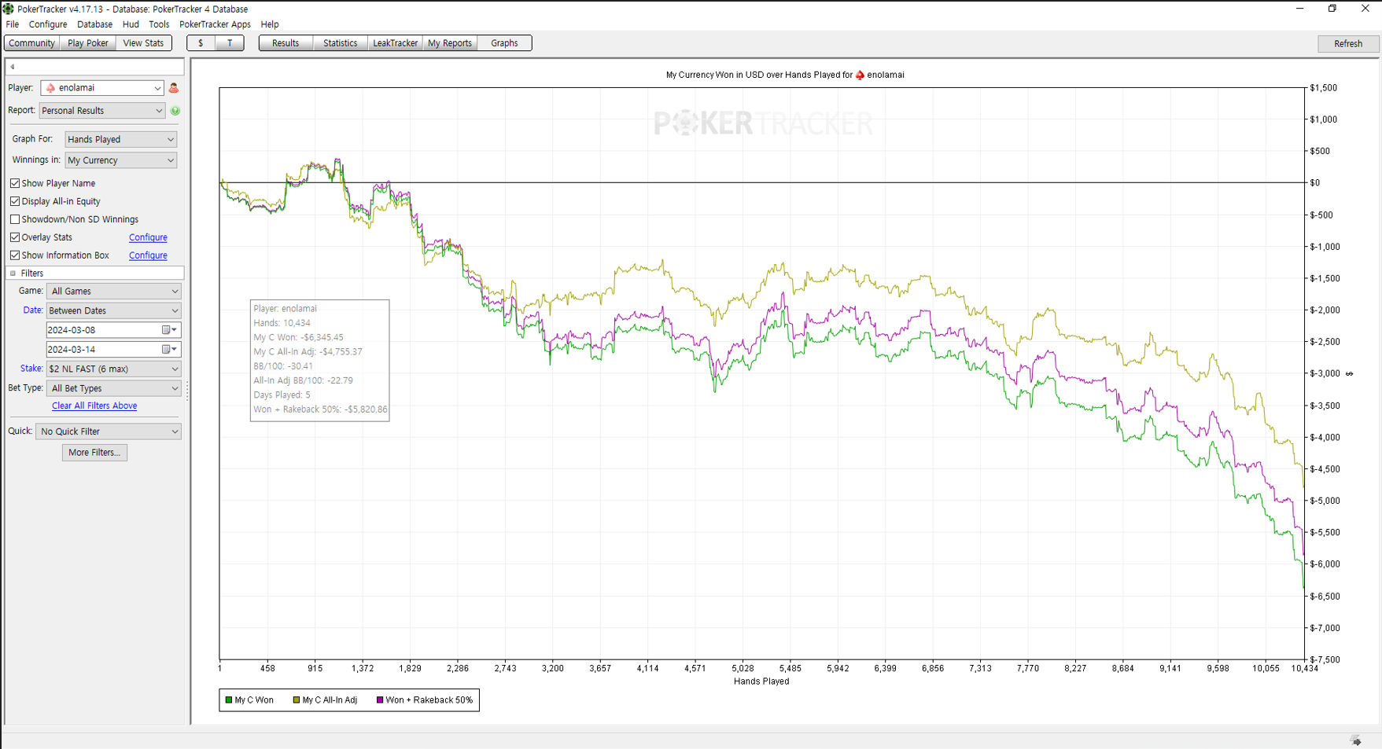Click the 'BB/100: -30.41' info line
This screenshot has height=749, width=1382.
coord(283,366)
